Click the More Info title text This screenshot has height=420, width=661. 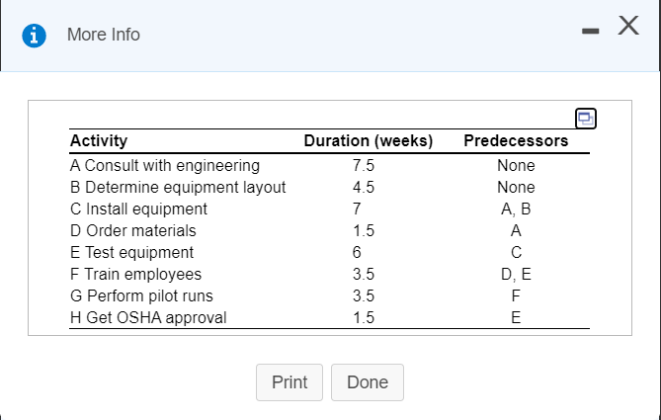[104, 35]
